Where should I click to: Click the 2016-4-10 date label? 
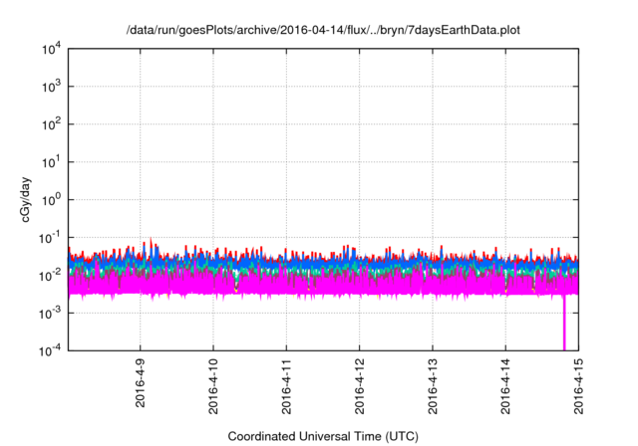(x=213, y=386)
